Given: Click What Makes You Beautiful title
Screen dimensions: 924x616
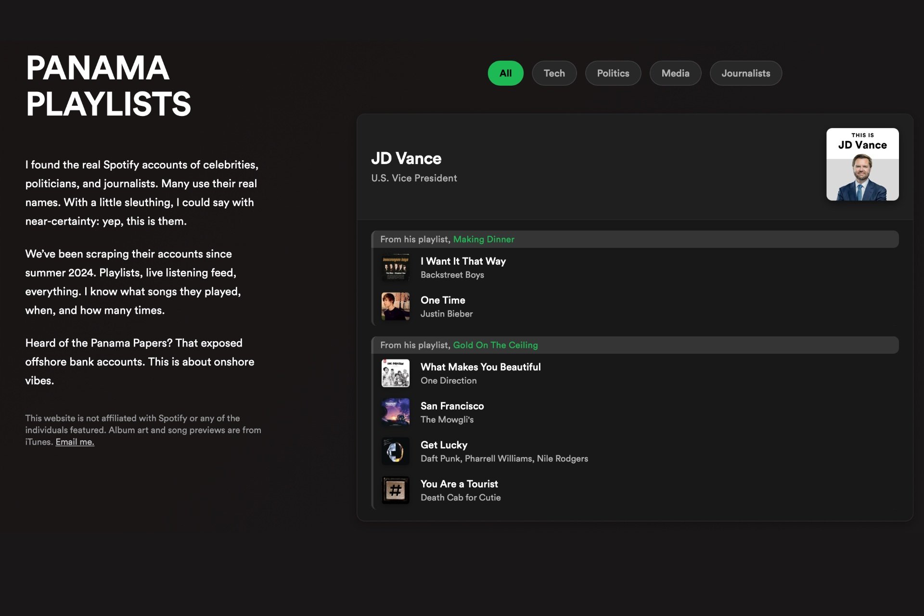Looking at the screenshot, I should coord(480,367).
